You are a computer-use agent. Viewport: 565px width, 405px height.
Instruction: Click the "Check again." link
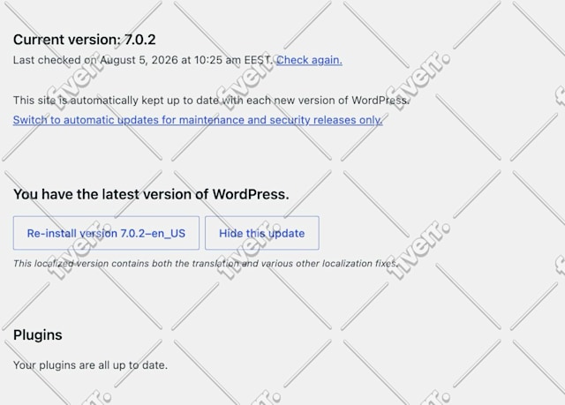click(x=309, y=60)
